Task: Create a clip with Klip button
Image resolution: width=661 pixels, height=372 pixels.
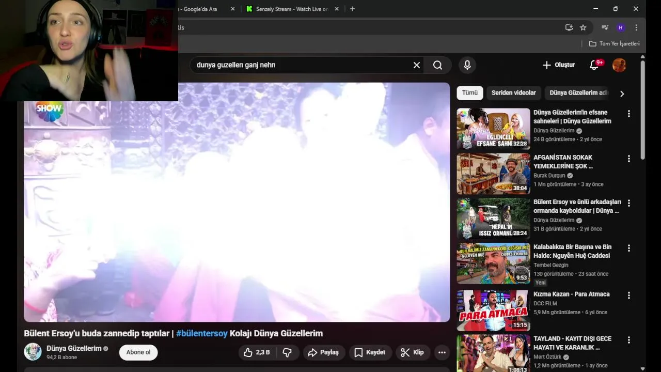Action: coord(413,352)
